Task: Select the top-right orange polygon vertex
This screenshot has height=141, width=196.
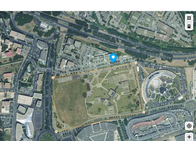Action: pos(136,63)
